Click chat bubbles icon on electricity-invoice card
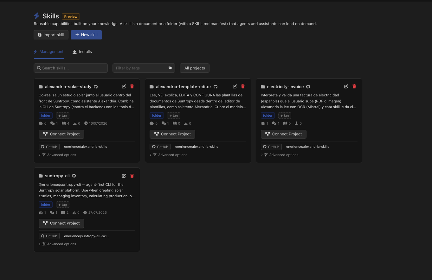 point(274,123)
